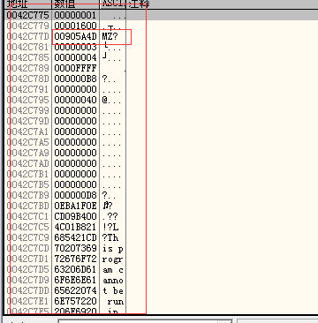Select address 0042C7C5
The width and height of the screenshot is (318, 323).
(29, 227)
